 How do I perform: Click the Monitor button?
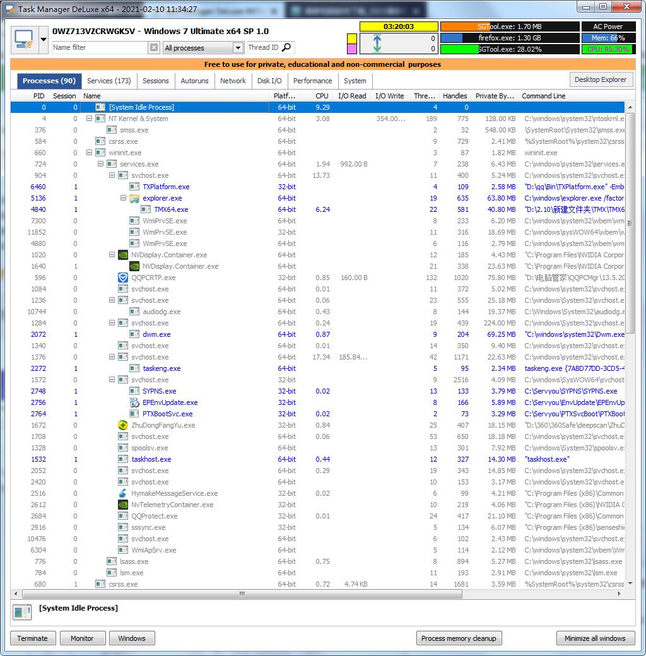click(83, 638)
